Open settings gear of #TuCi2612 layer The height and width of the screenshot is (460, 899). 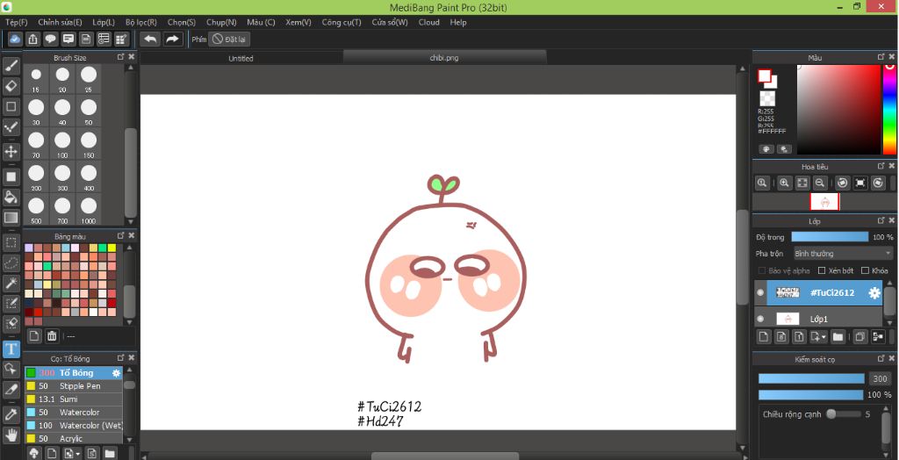[x=874, y=293]
